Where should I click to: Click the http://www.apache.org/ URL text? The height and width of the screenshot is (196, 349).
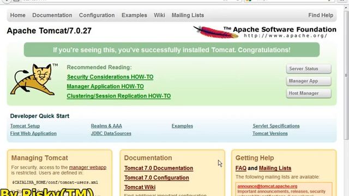click(286, 36)
